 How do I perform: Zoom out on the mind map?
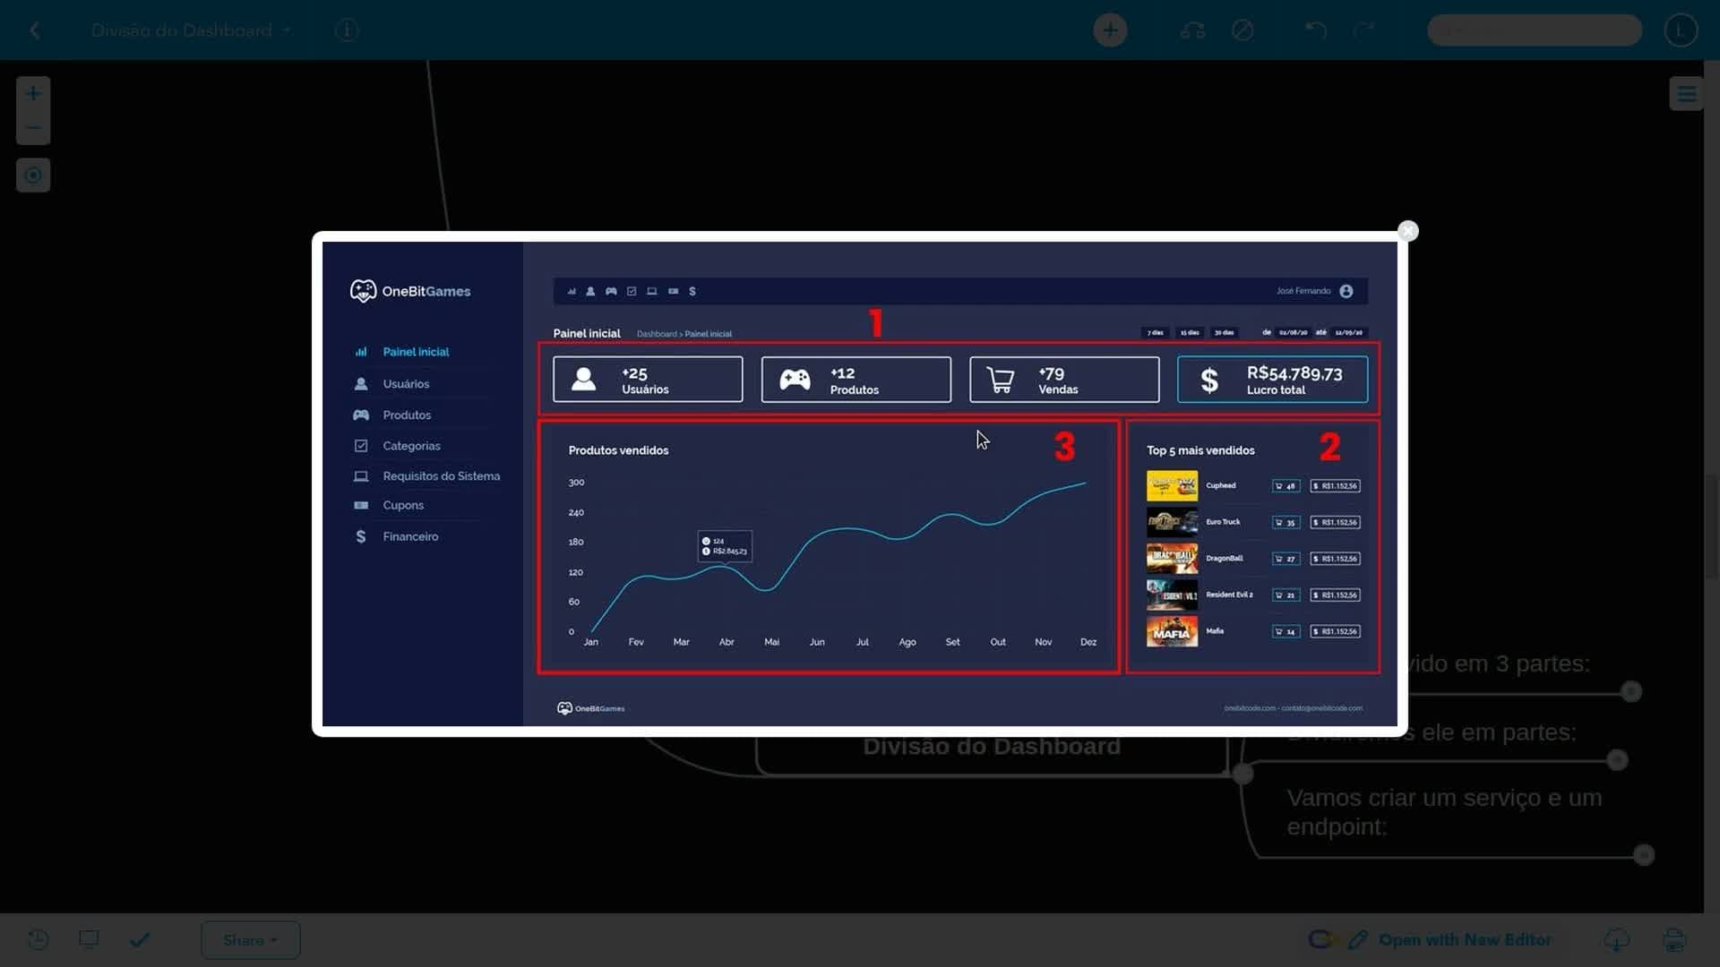[33, 127]
